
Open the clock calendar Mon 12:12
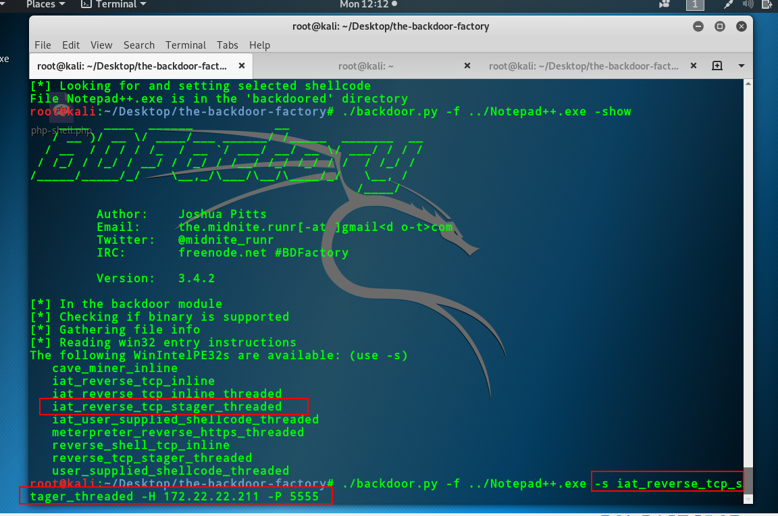368,5
